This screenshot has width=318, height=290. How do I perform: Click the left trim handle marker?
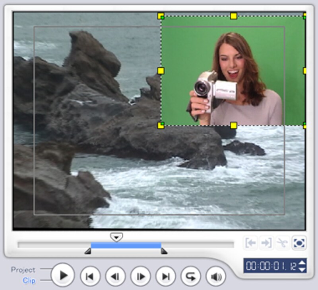[88, 251]
